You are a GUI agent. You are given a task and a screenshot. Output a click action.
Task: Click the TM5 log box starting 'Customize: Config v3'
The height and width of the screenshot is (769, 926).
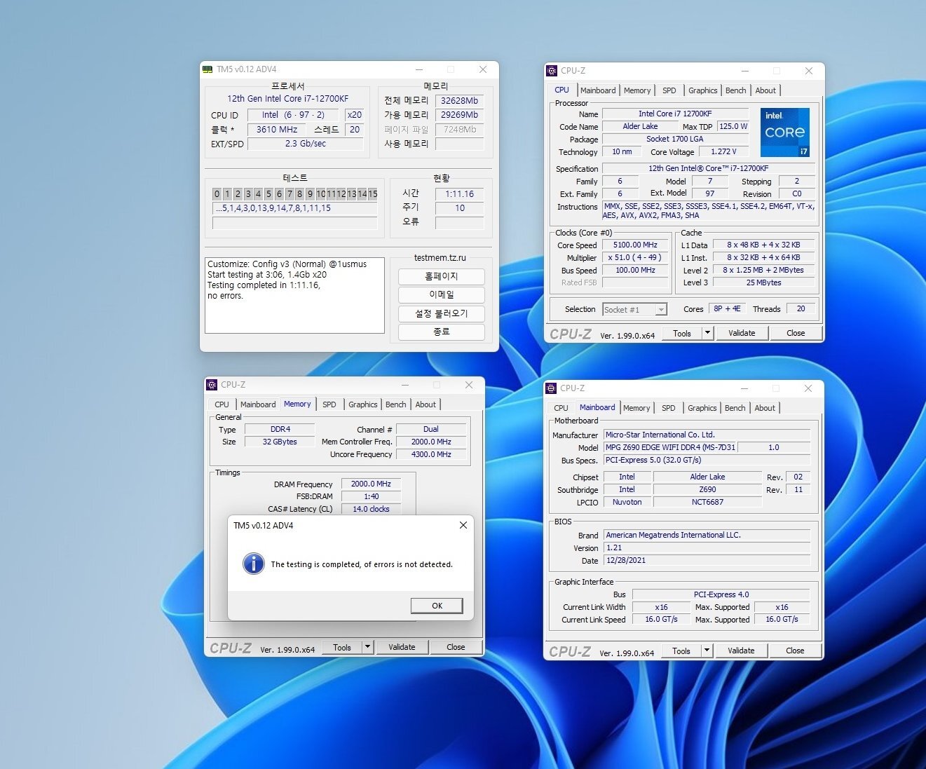[x=294, y=295]
